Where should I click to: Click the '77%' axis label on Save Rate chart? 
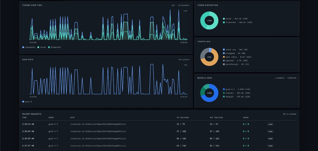pos(185,65)
